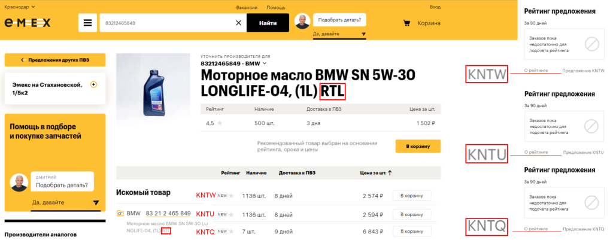This screenshot has height=240, width=613.
Task: Click the header 'Подобрать деталь?' bubble
Action: pos(339,20)
